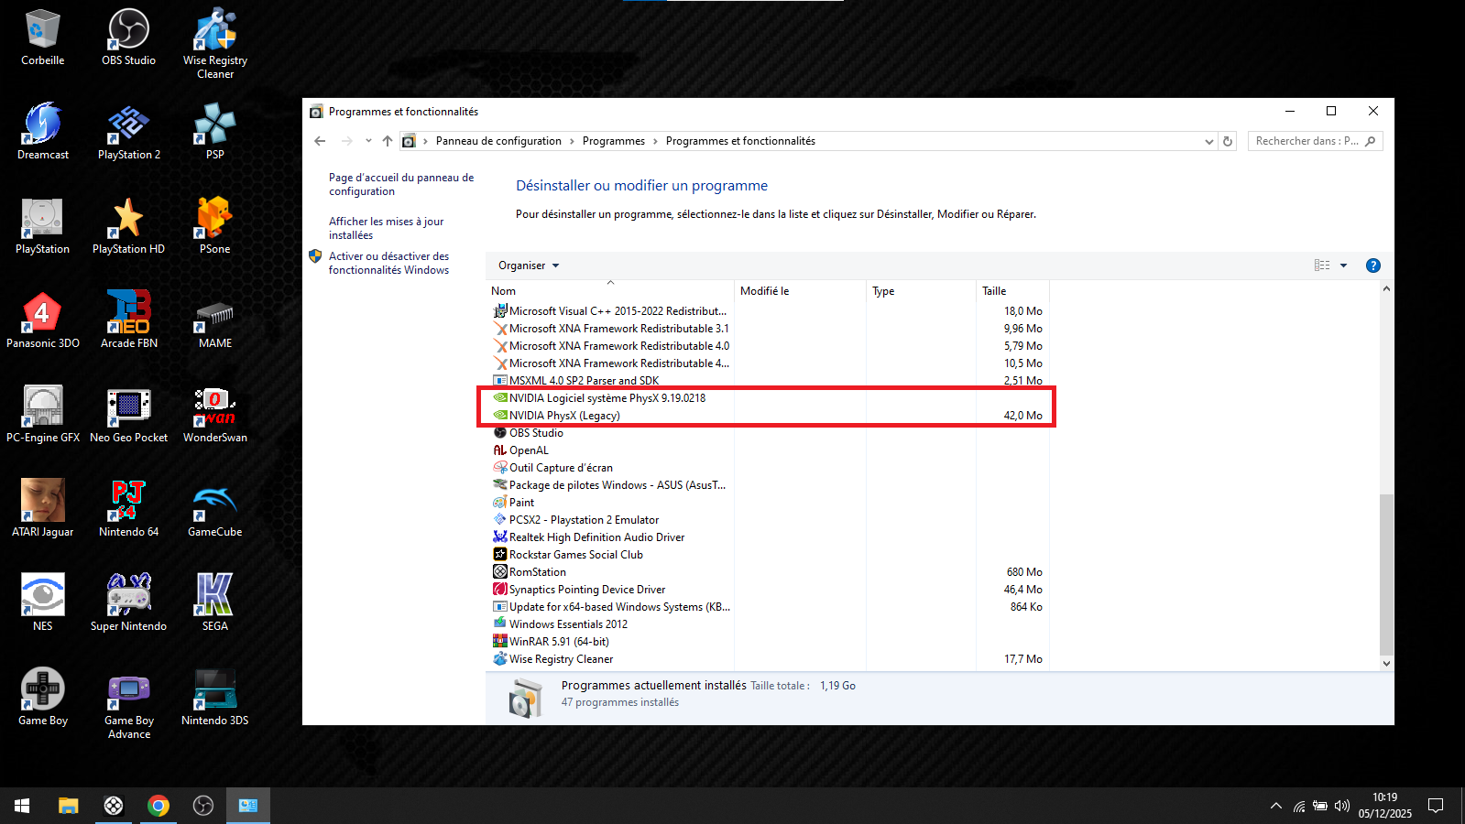Image resolution: width=1465 pixels, height=824 pixels.
Task: Show hidden system tray icons
Action: (x=1275, y=806)
